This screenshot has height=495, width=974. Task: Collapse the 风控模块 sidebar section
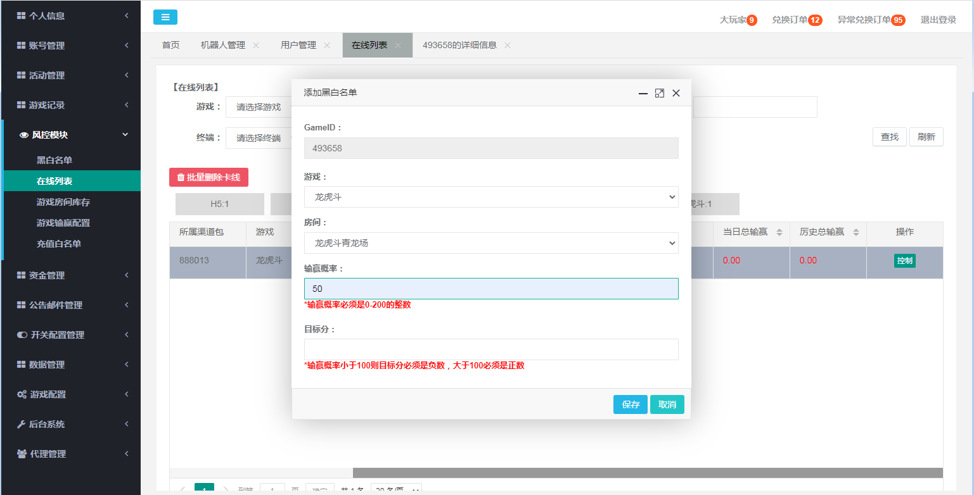(x=70, y=135)
